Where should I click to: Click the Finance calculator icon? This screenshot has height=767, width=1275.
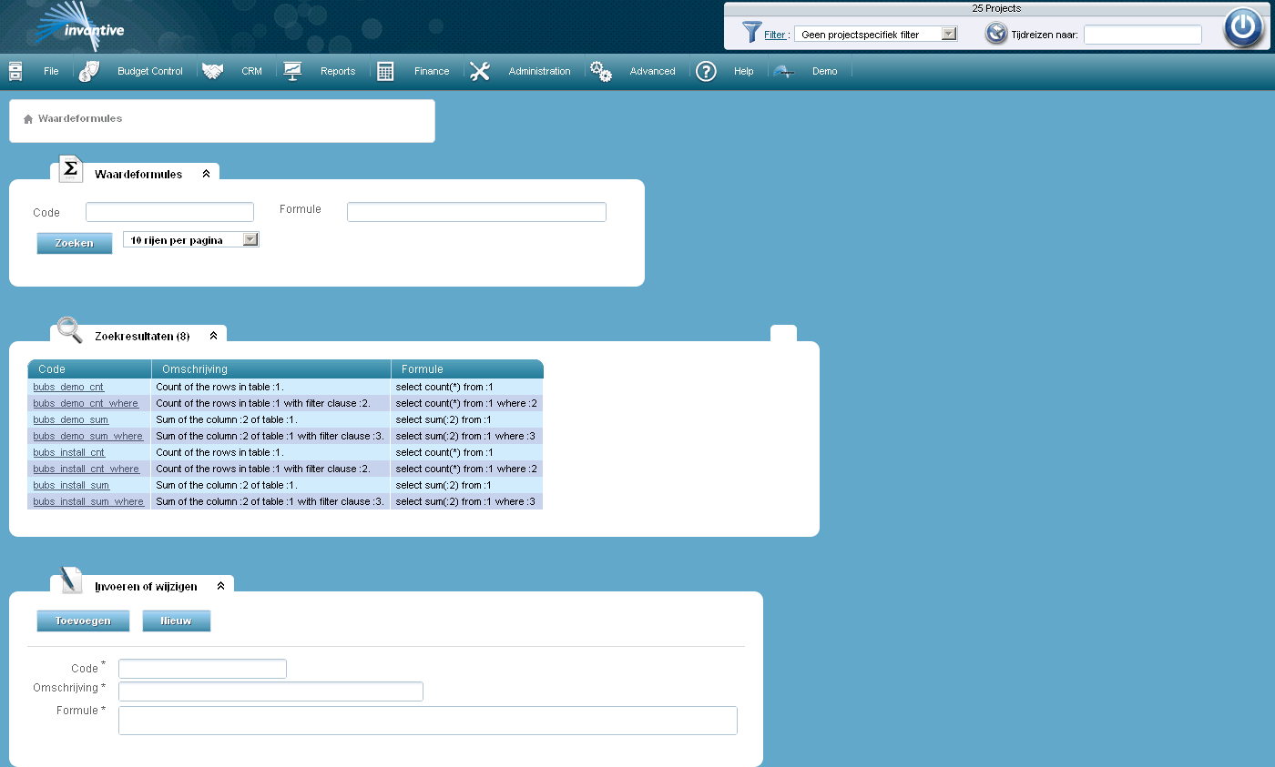click(385, 71)
